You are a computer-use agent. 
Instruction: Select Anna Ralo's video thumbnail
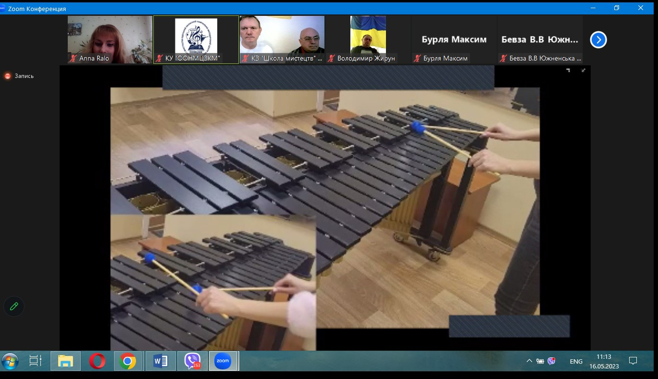click(x=110, y=39)
